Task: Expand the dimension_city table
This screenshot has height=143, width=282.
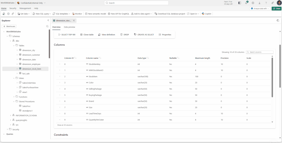Action: (x=17, y=50)
